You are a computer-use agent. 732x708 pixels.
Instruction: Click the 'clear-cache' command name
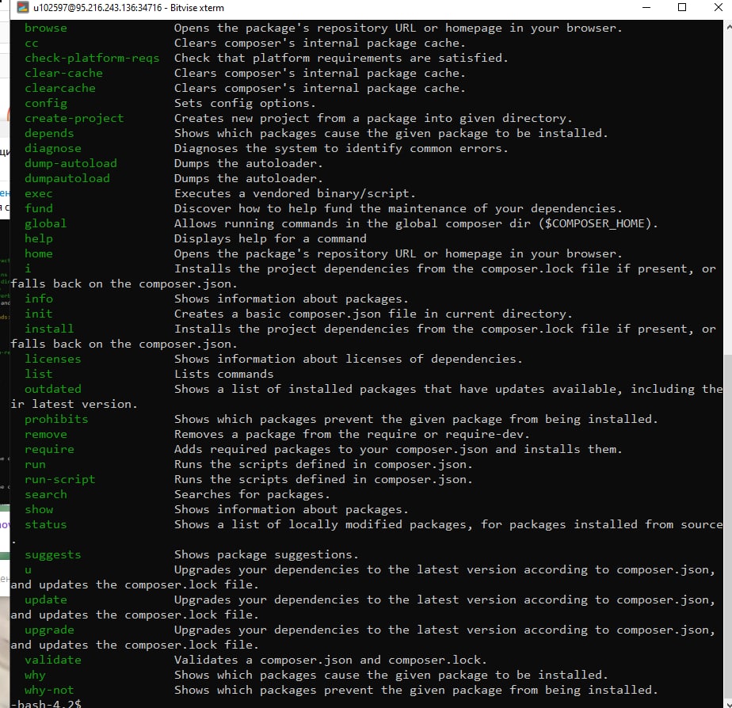pyautogui.click(x=63, y=74)
